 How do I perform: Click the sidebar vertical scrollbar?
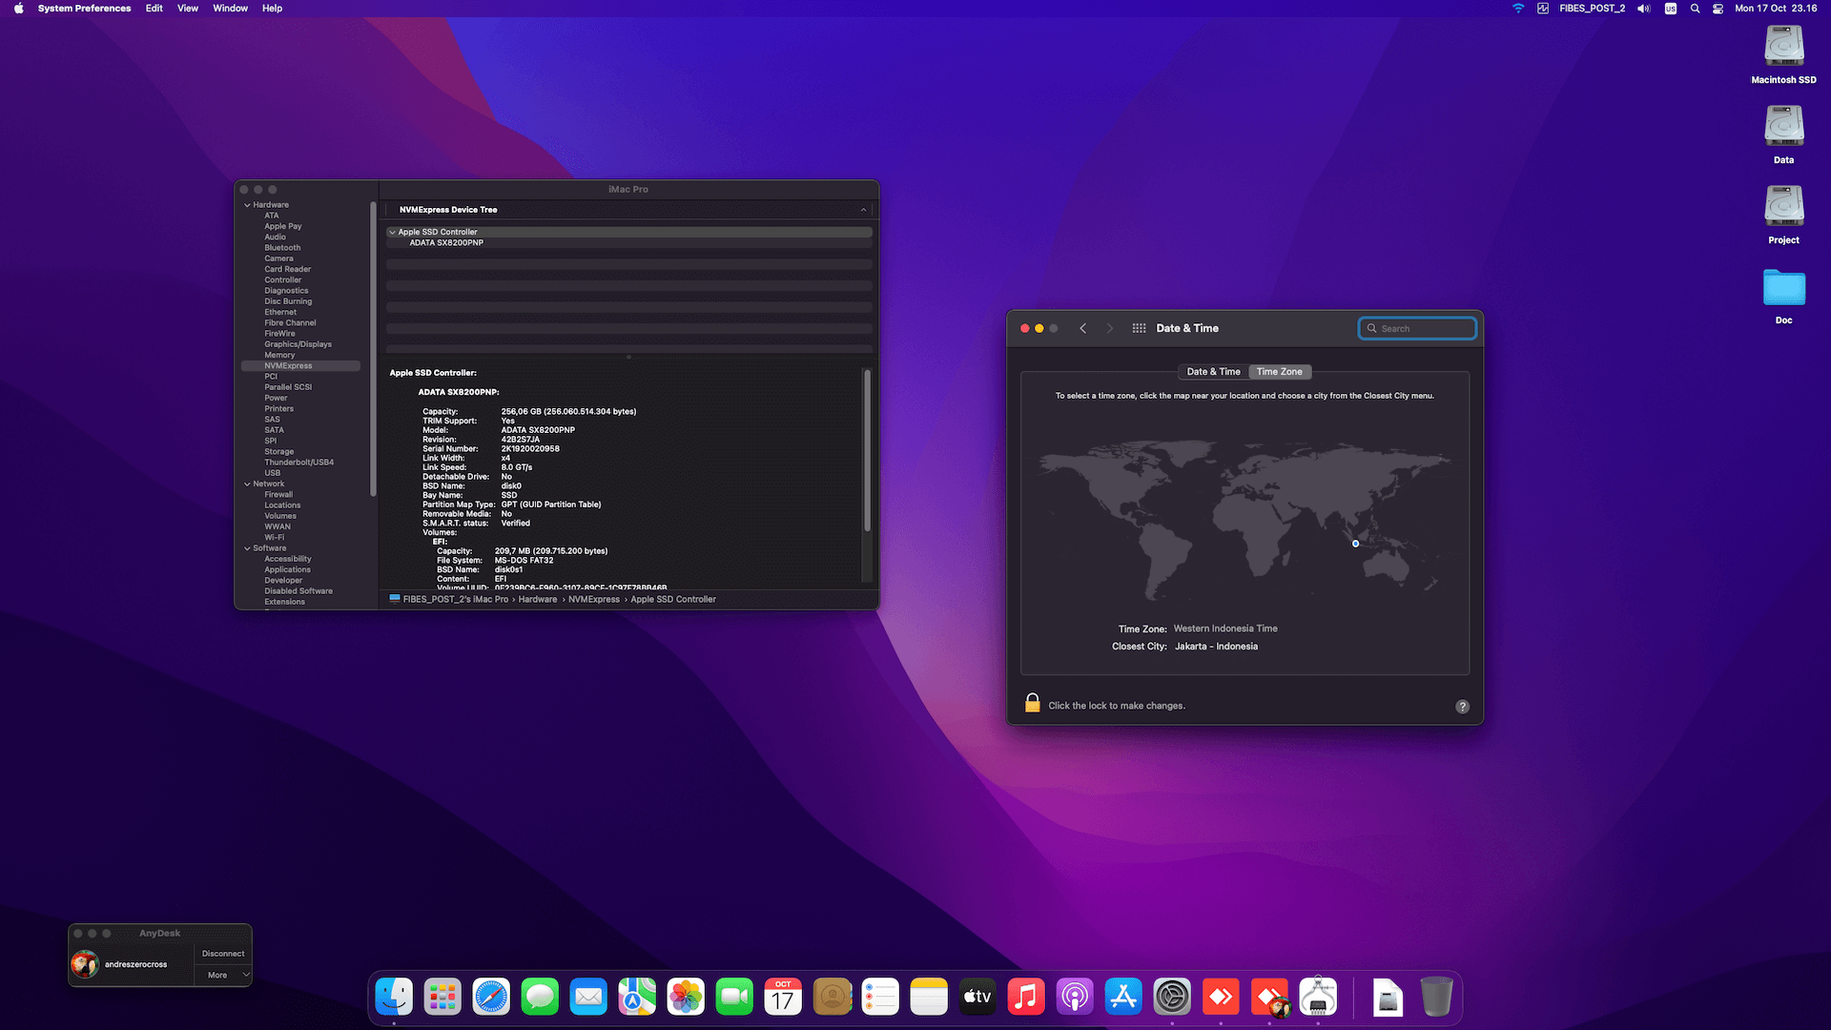pyautogui.click(x=373, y=349)
